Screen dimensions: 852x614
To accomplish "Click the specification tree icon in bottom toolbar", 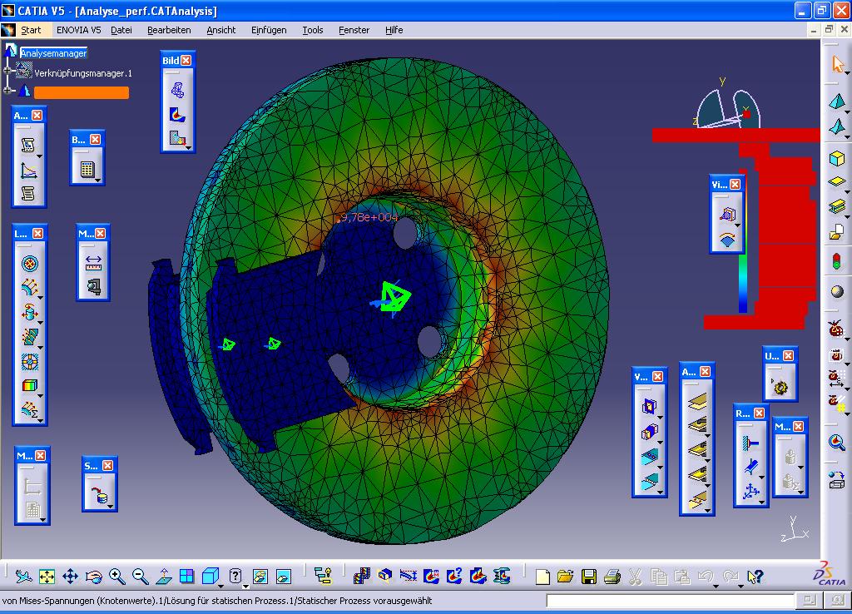I will point(324,576).
